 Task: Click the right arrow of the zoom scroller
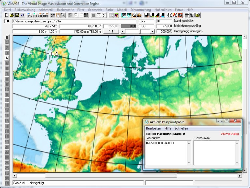[152, 31]
